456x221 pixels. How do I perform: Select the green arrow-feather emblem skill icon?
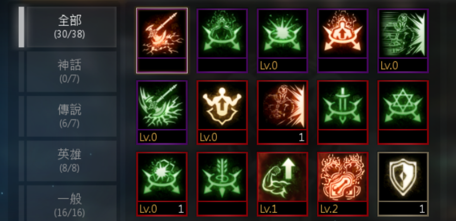point(222,184)
